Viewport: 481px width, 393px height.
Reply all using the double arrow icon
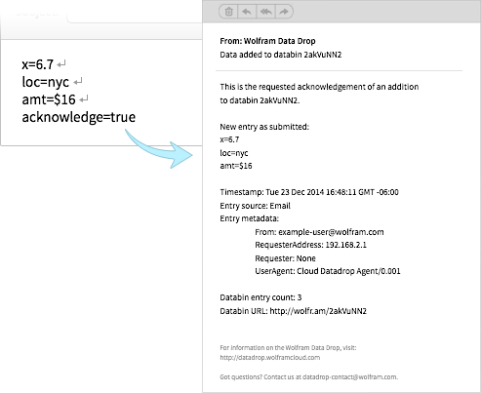point(266,12)
